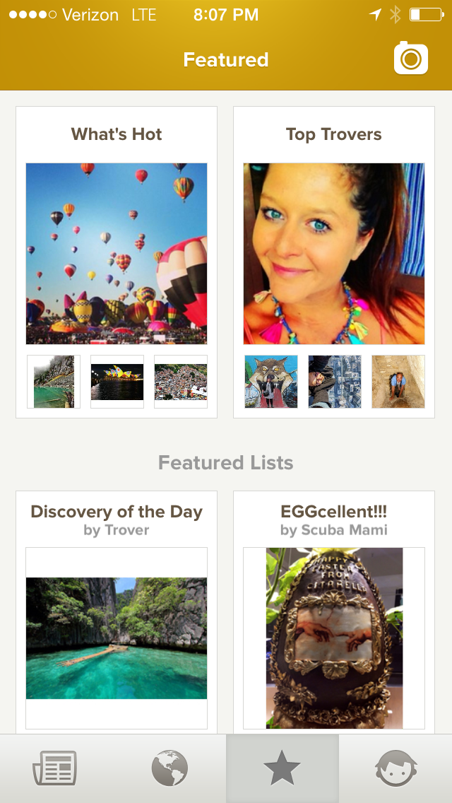
Task: Open the profile face tab icon
Action: coord(395,768)
